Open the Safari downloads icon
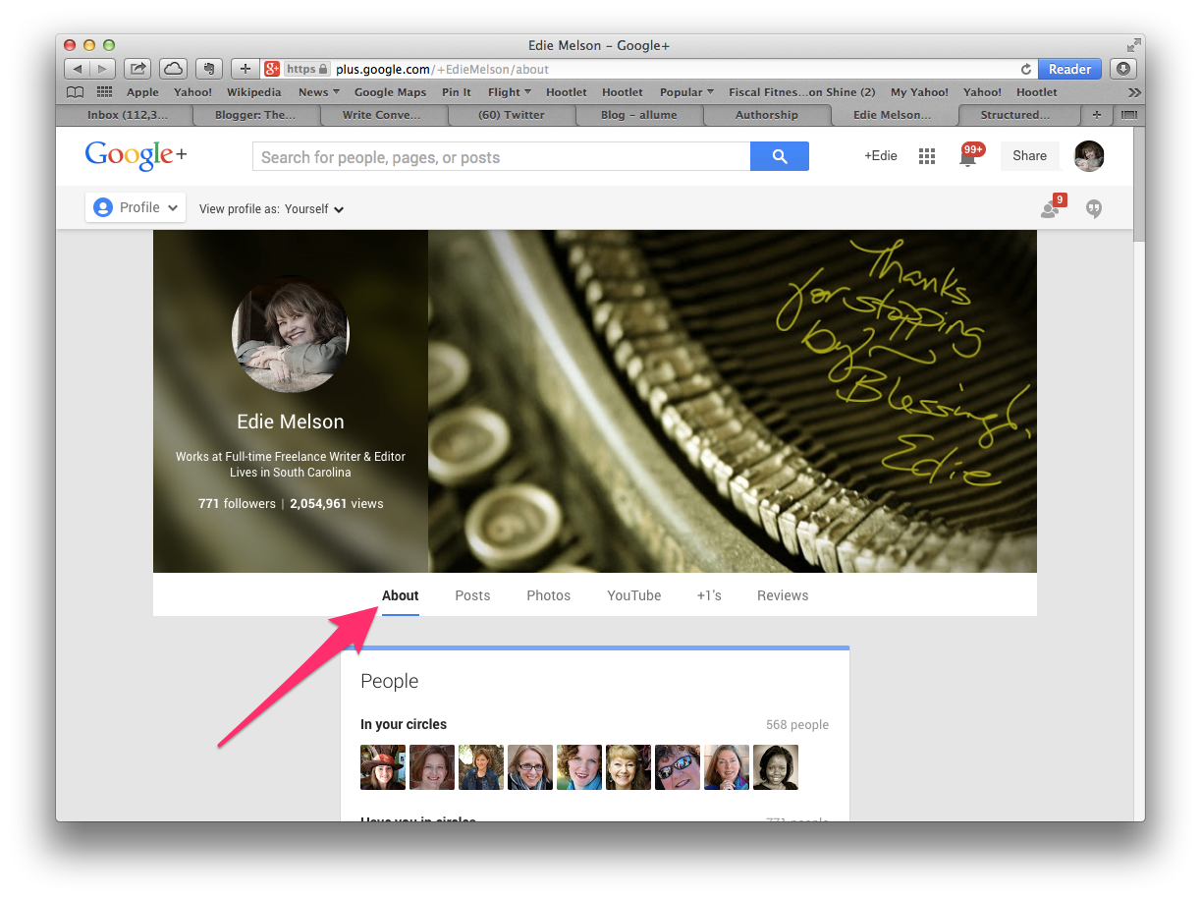 (1124, 69)
